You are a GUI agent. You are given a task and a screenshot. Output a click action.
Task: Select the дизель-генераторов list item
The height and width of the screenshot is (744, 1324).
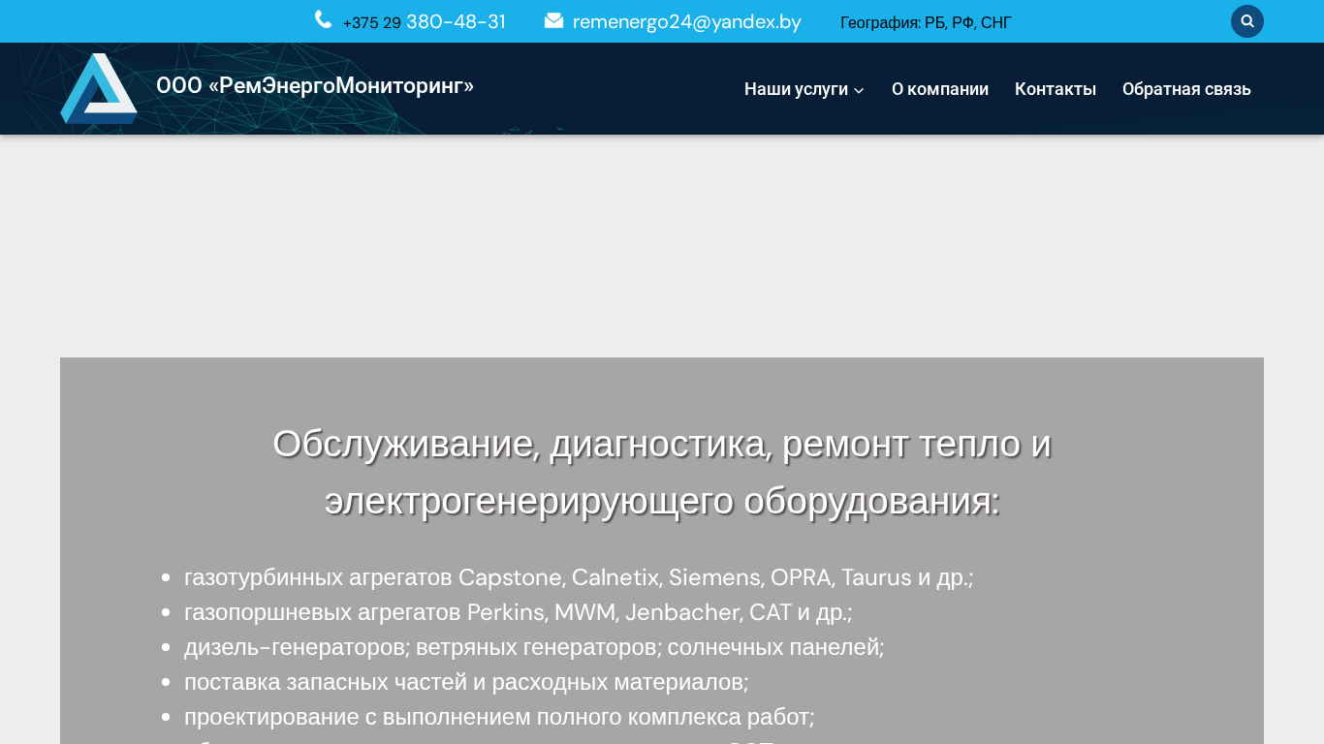tap(534, 647)
